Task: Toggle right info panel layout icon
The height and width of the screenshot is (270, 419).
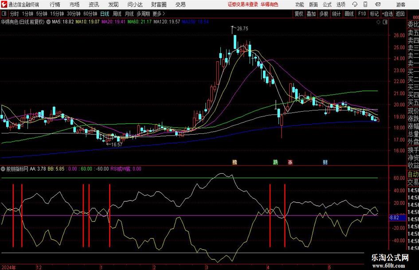Action: 385,22
